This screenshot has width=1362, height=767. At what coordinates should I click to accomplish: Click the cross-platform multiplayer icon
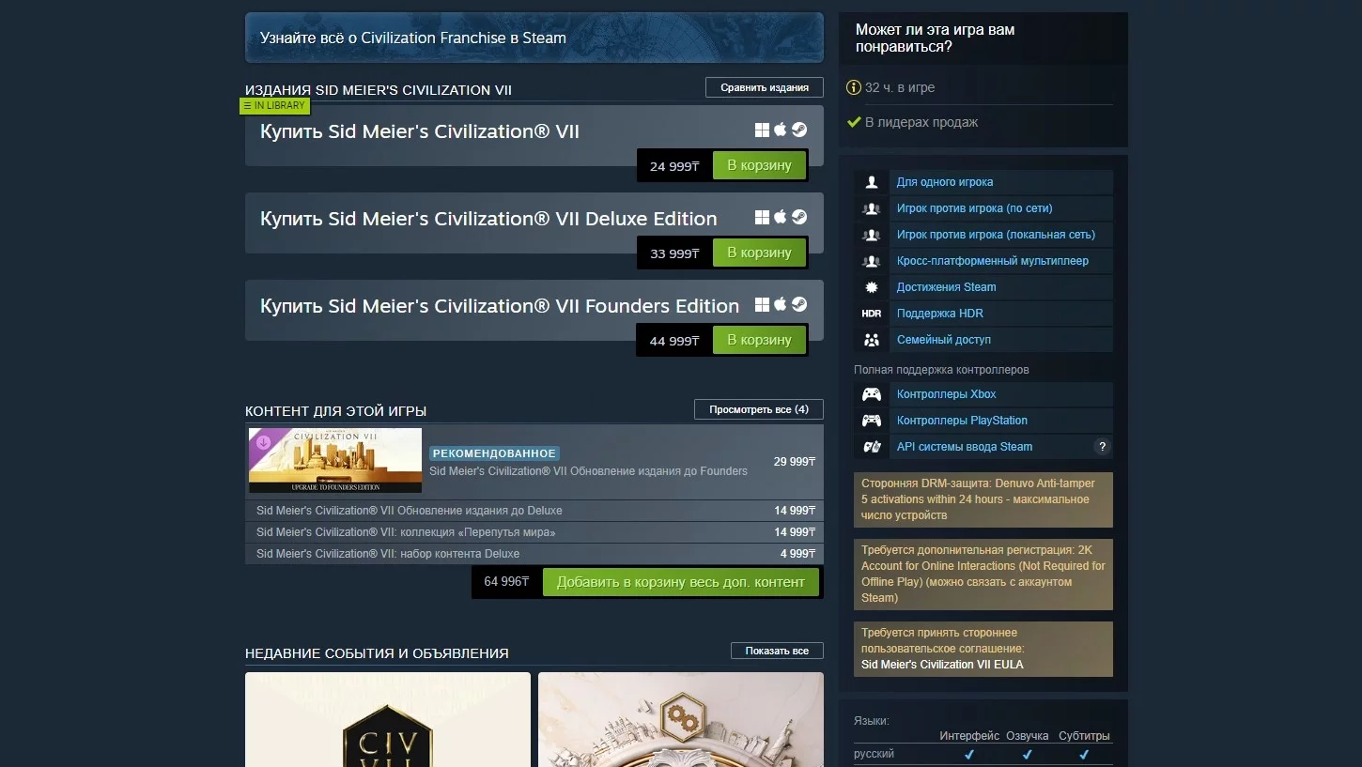pyautogui.click(x=872, y=261)
